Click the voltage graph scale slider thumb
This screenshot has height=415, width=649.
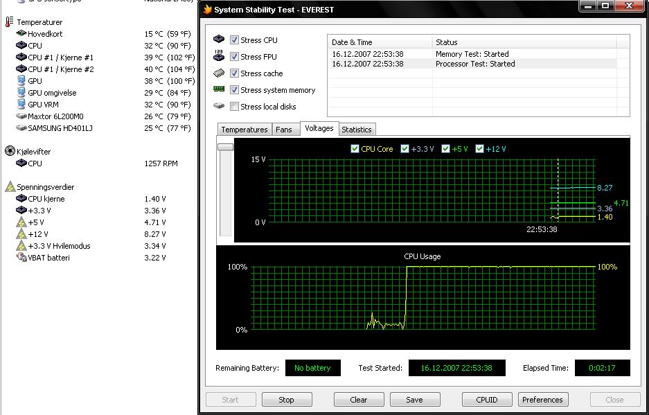[225, 147]
